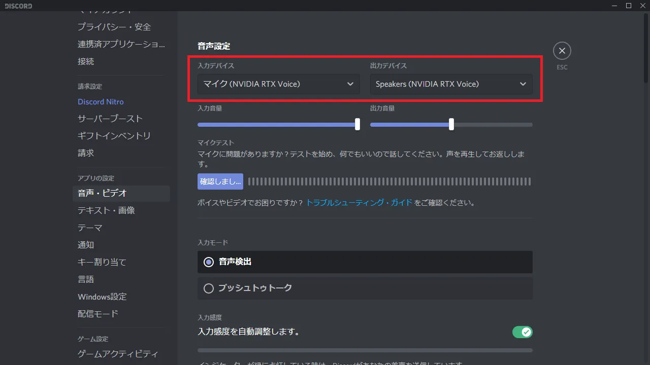Click the mic test level meter bar

[389, 181]
